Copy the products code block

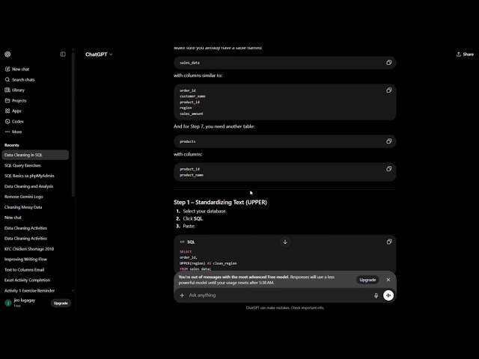(389, 141)
